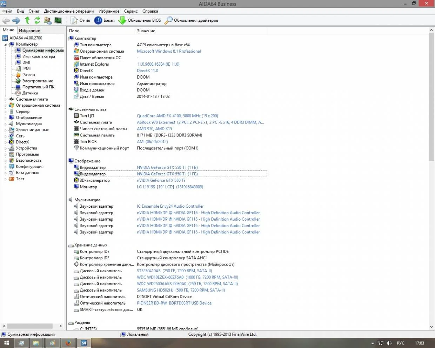Image resolution: width=435 pixels, height=348 pixels.
Task: Select the Конфигурация tree item
Action: (x=29, y=167)
